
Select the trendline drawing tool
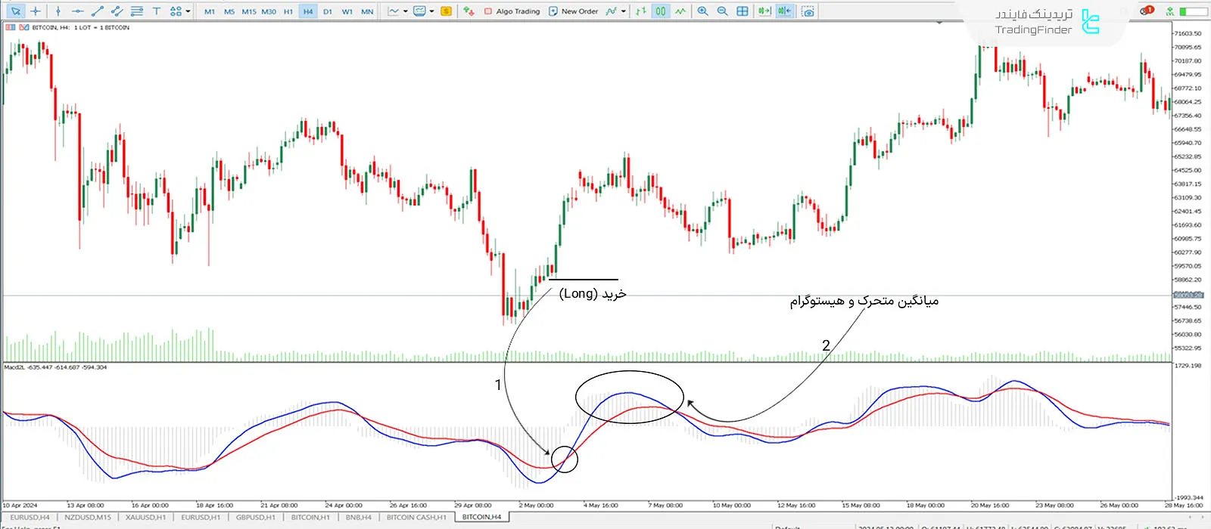(x=98, y=11)
